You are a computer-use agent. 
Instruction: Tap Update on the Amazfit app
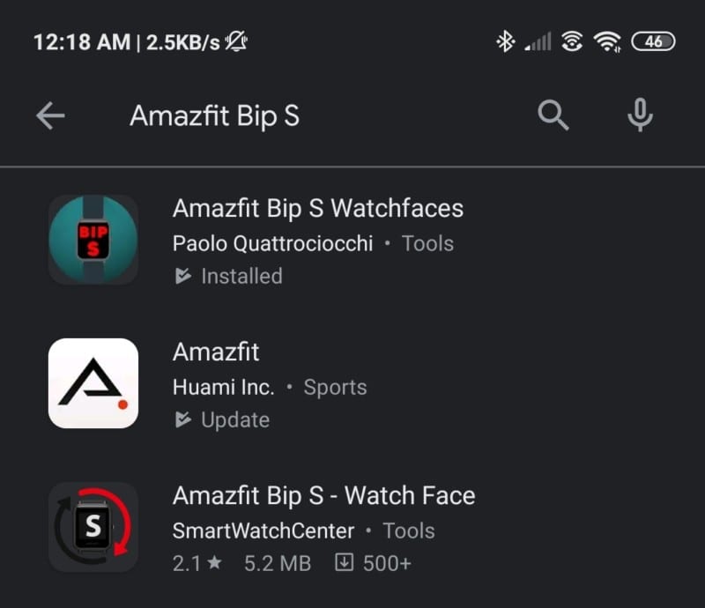click(x=235, y=420)
